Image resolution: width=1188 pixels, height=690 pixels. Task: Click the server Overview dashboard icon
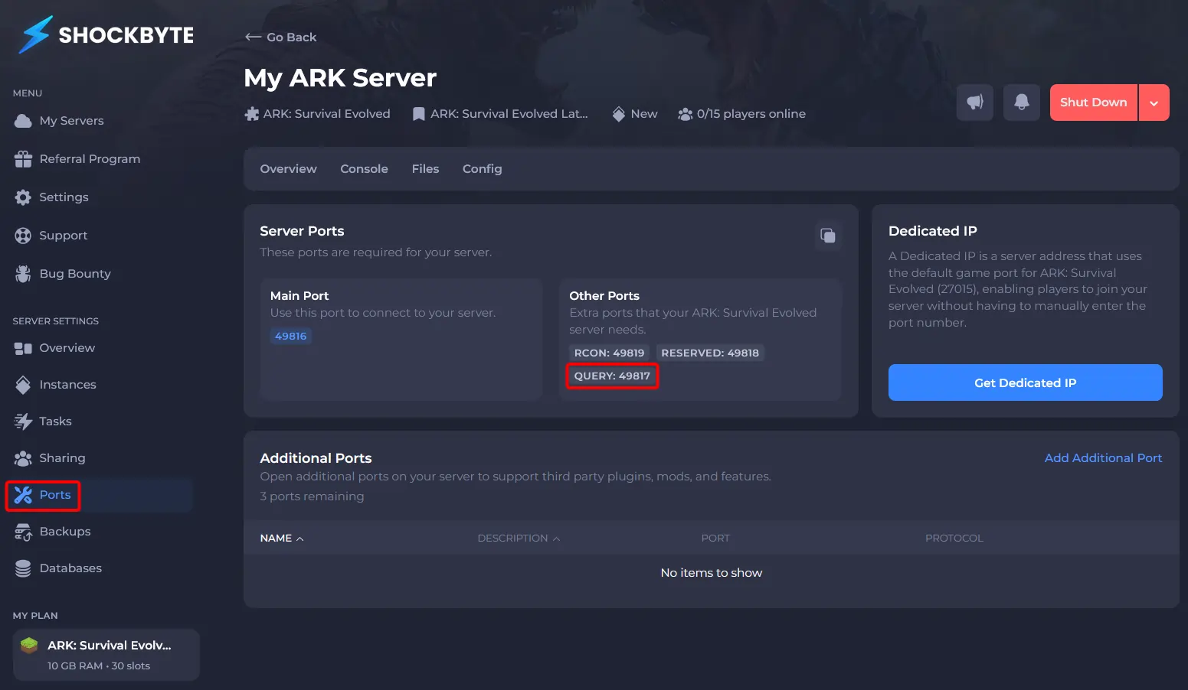point(23,348)
